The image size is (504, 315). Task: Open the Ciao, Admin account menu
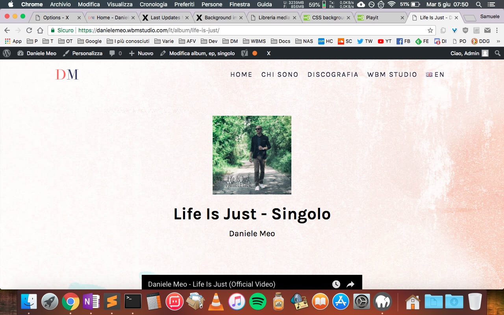469,53
